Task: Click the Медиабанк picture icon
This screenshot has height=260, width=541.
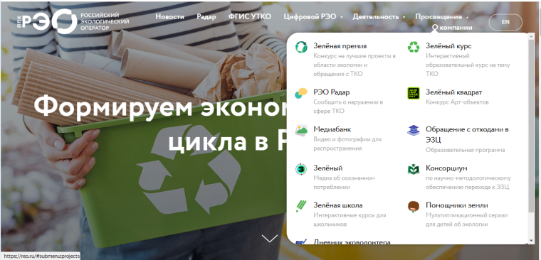Action: point(301,131)
